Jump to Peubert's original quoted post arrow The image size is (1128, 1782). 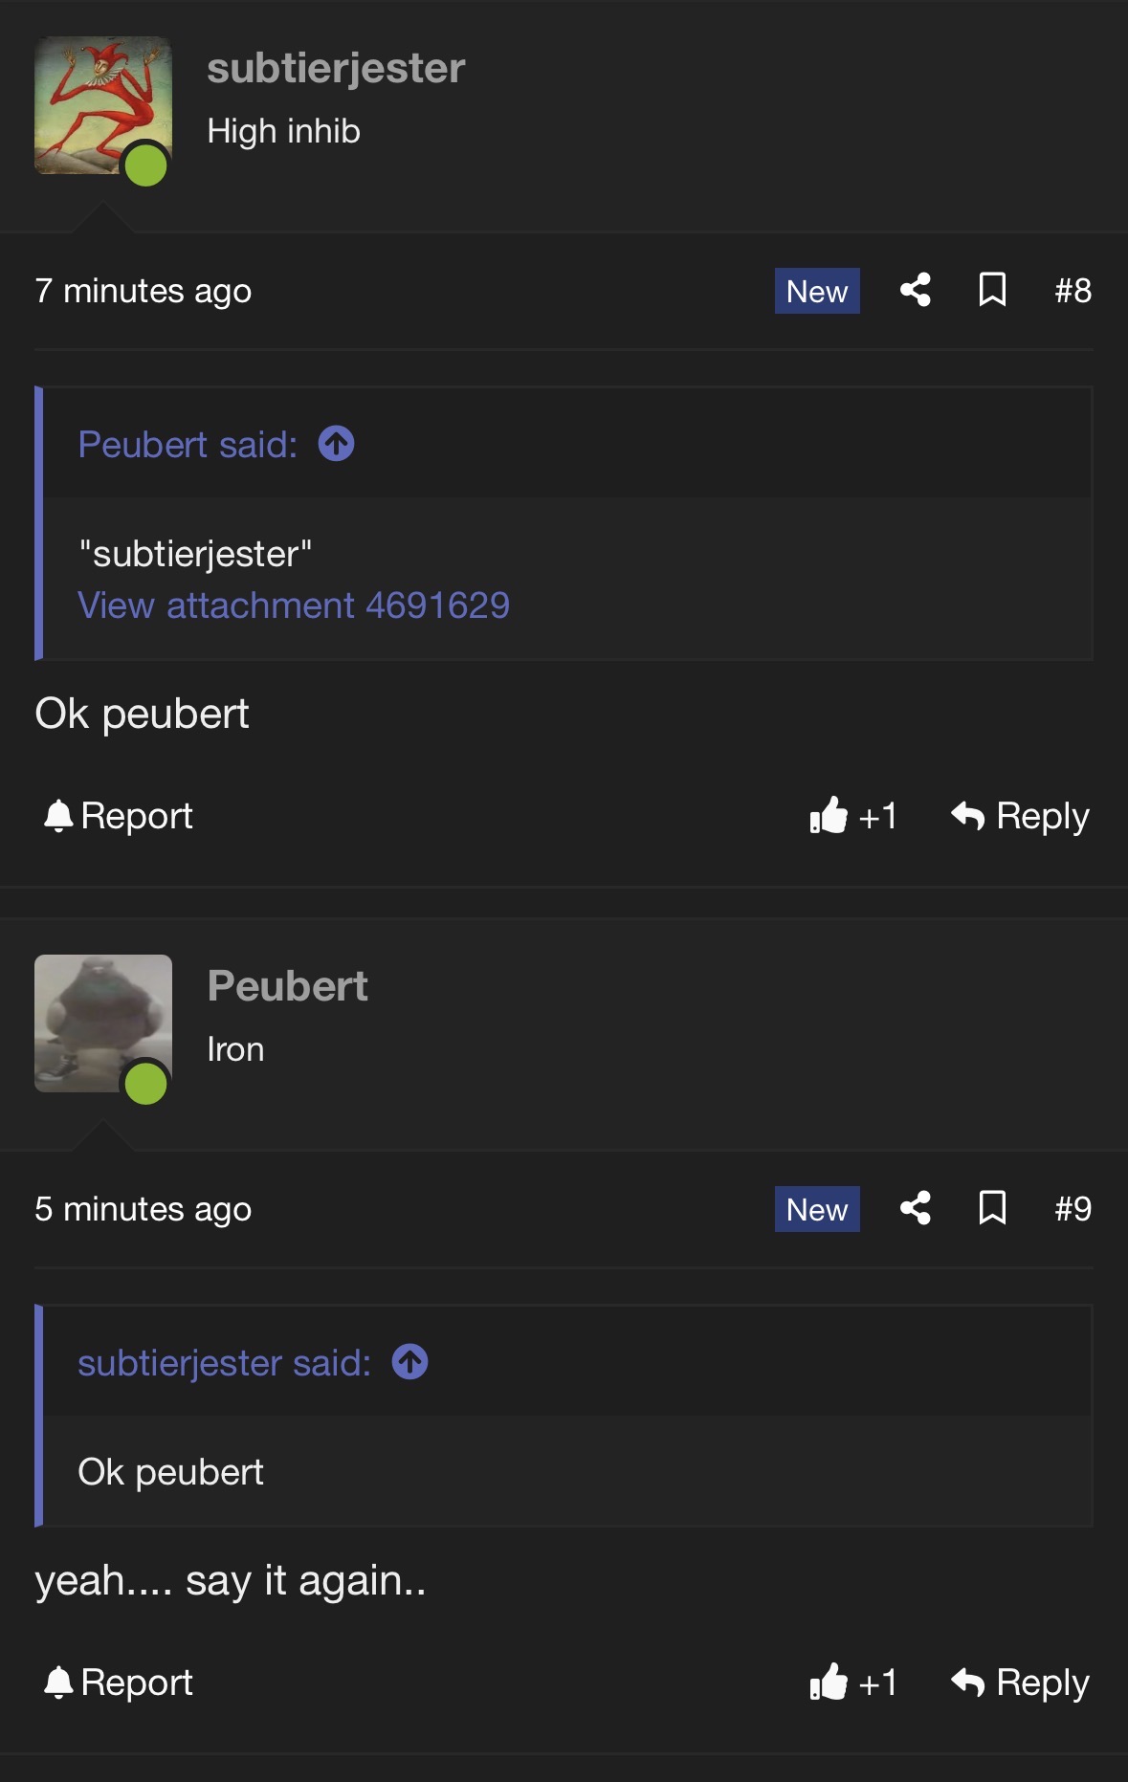[336, 444]
